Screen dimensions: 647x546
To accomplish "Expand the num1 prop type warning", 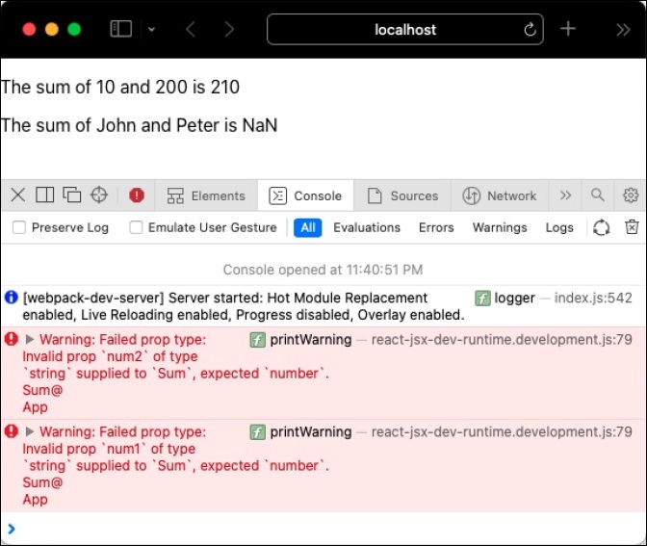I will [30, 432].
